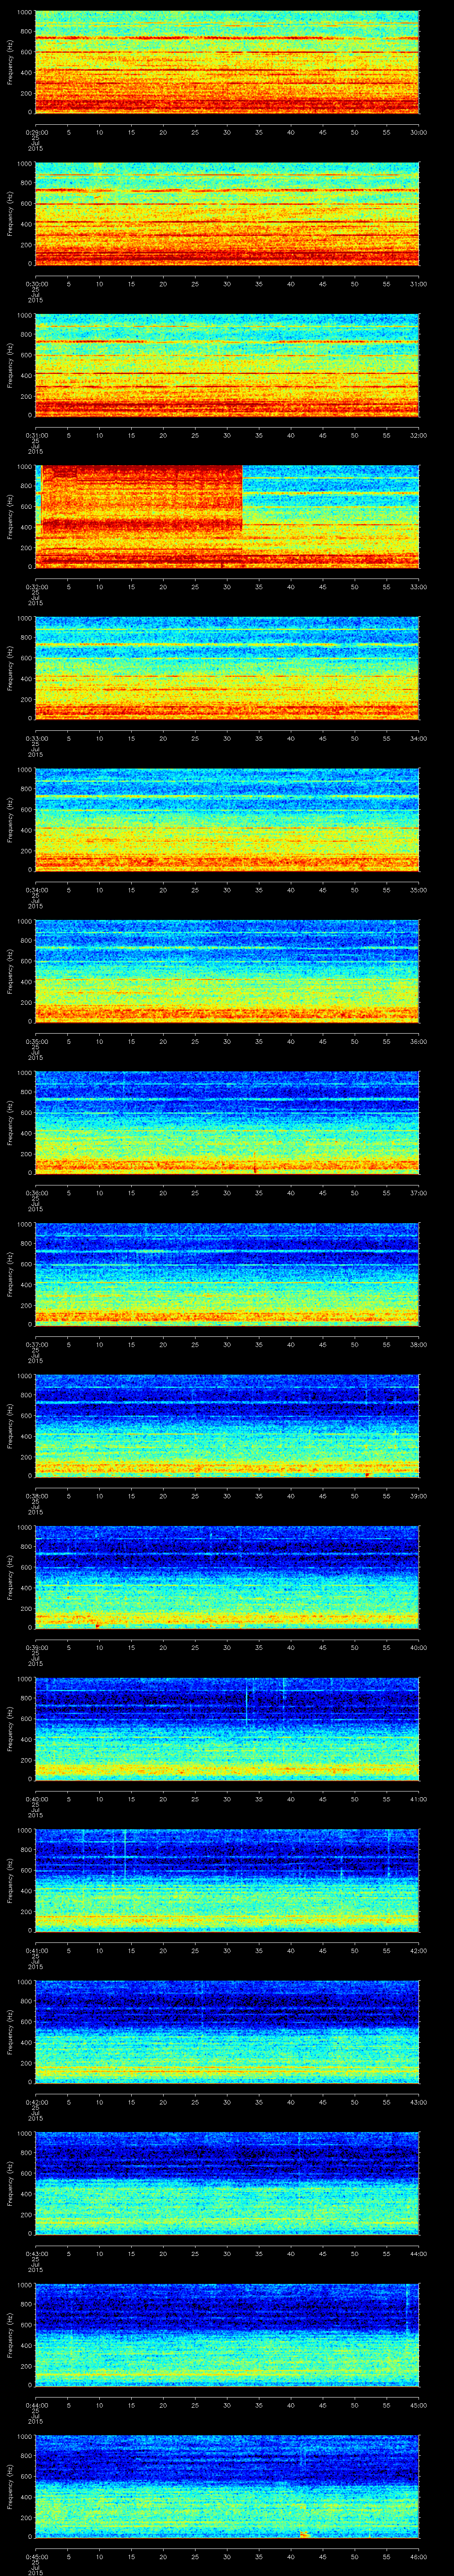This screenshot has width=454, height=2576.
Task: Click the 33:00 end label of the 0:32:00 panel axis
Action: pyautogui.click(x=418, y=586)
